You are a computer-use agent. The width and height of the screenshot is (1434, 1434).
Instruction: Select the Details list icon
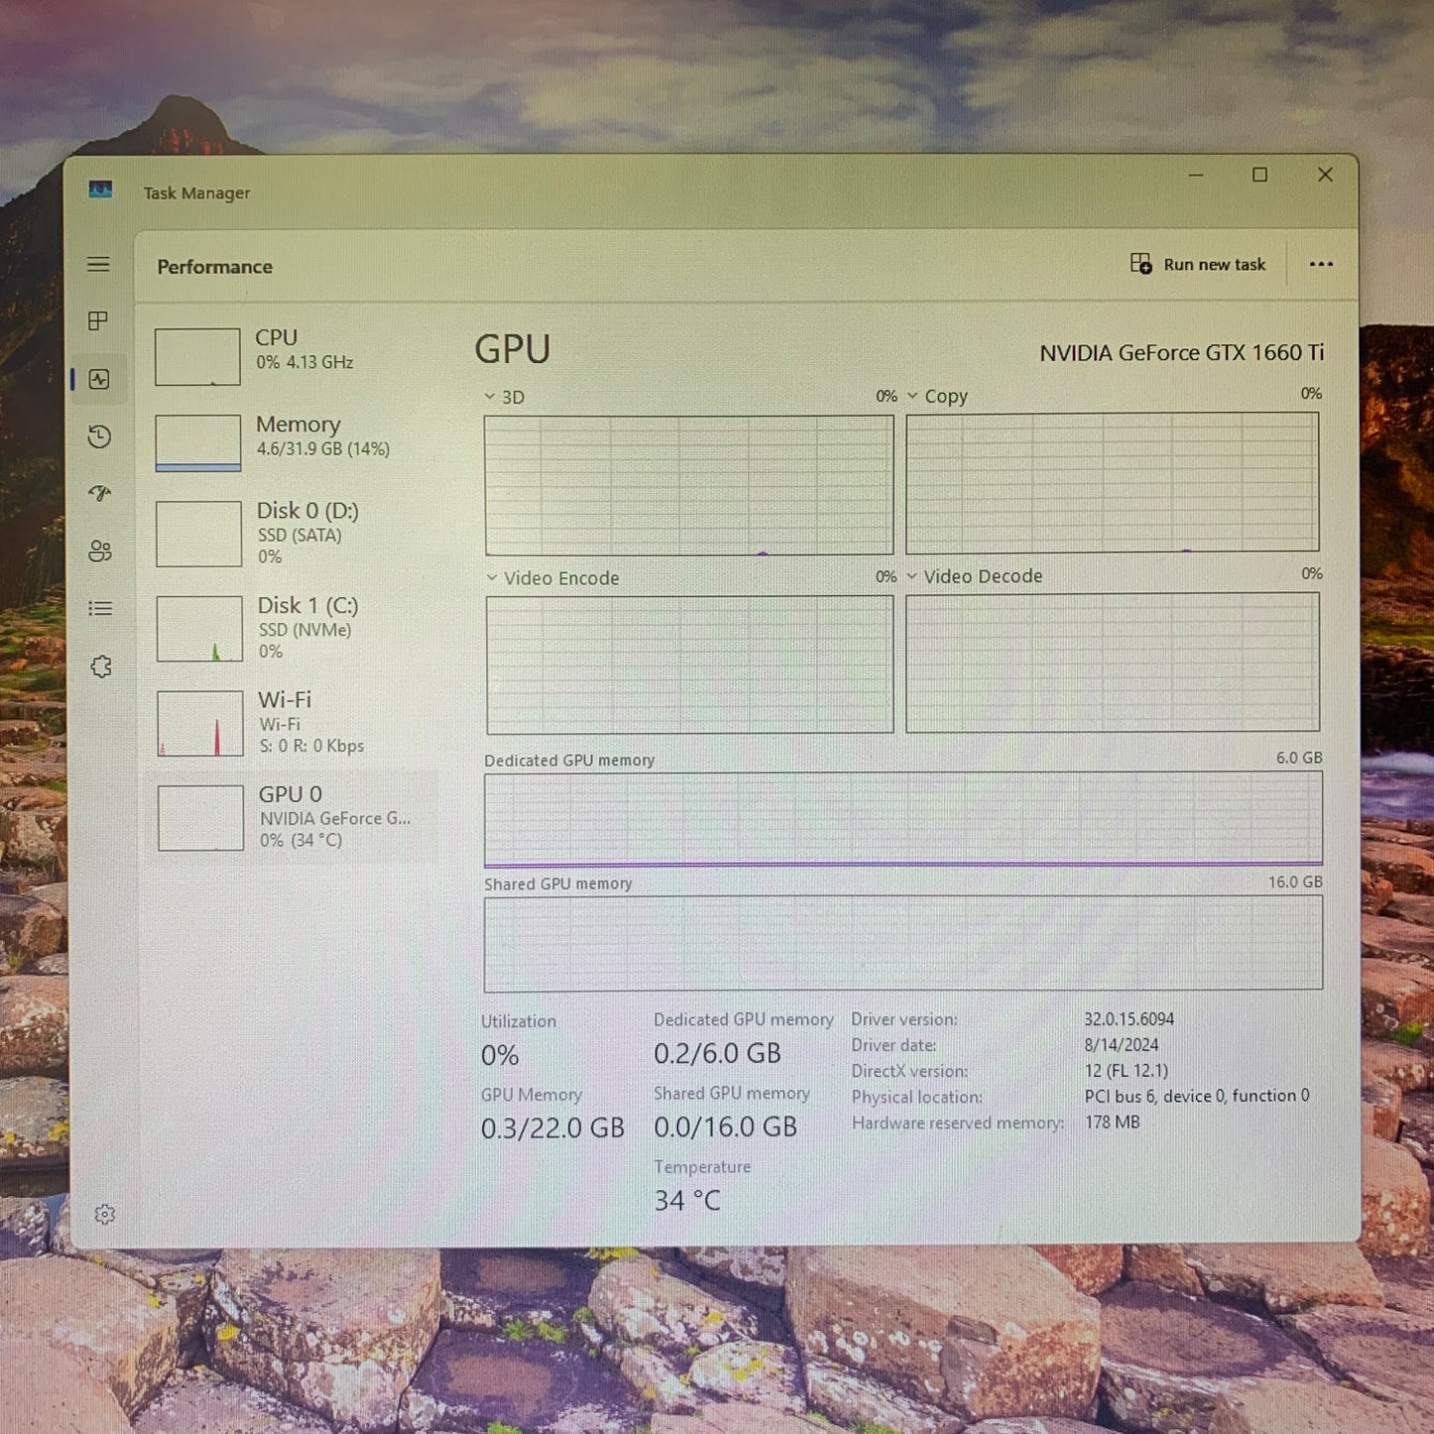tap(99, 607)
